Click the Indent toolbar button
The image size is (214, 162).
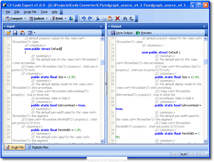point(37,18)
